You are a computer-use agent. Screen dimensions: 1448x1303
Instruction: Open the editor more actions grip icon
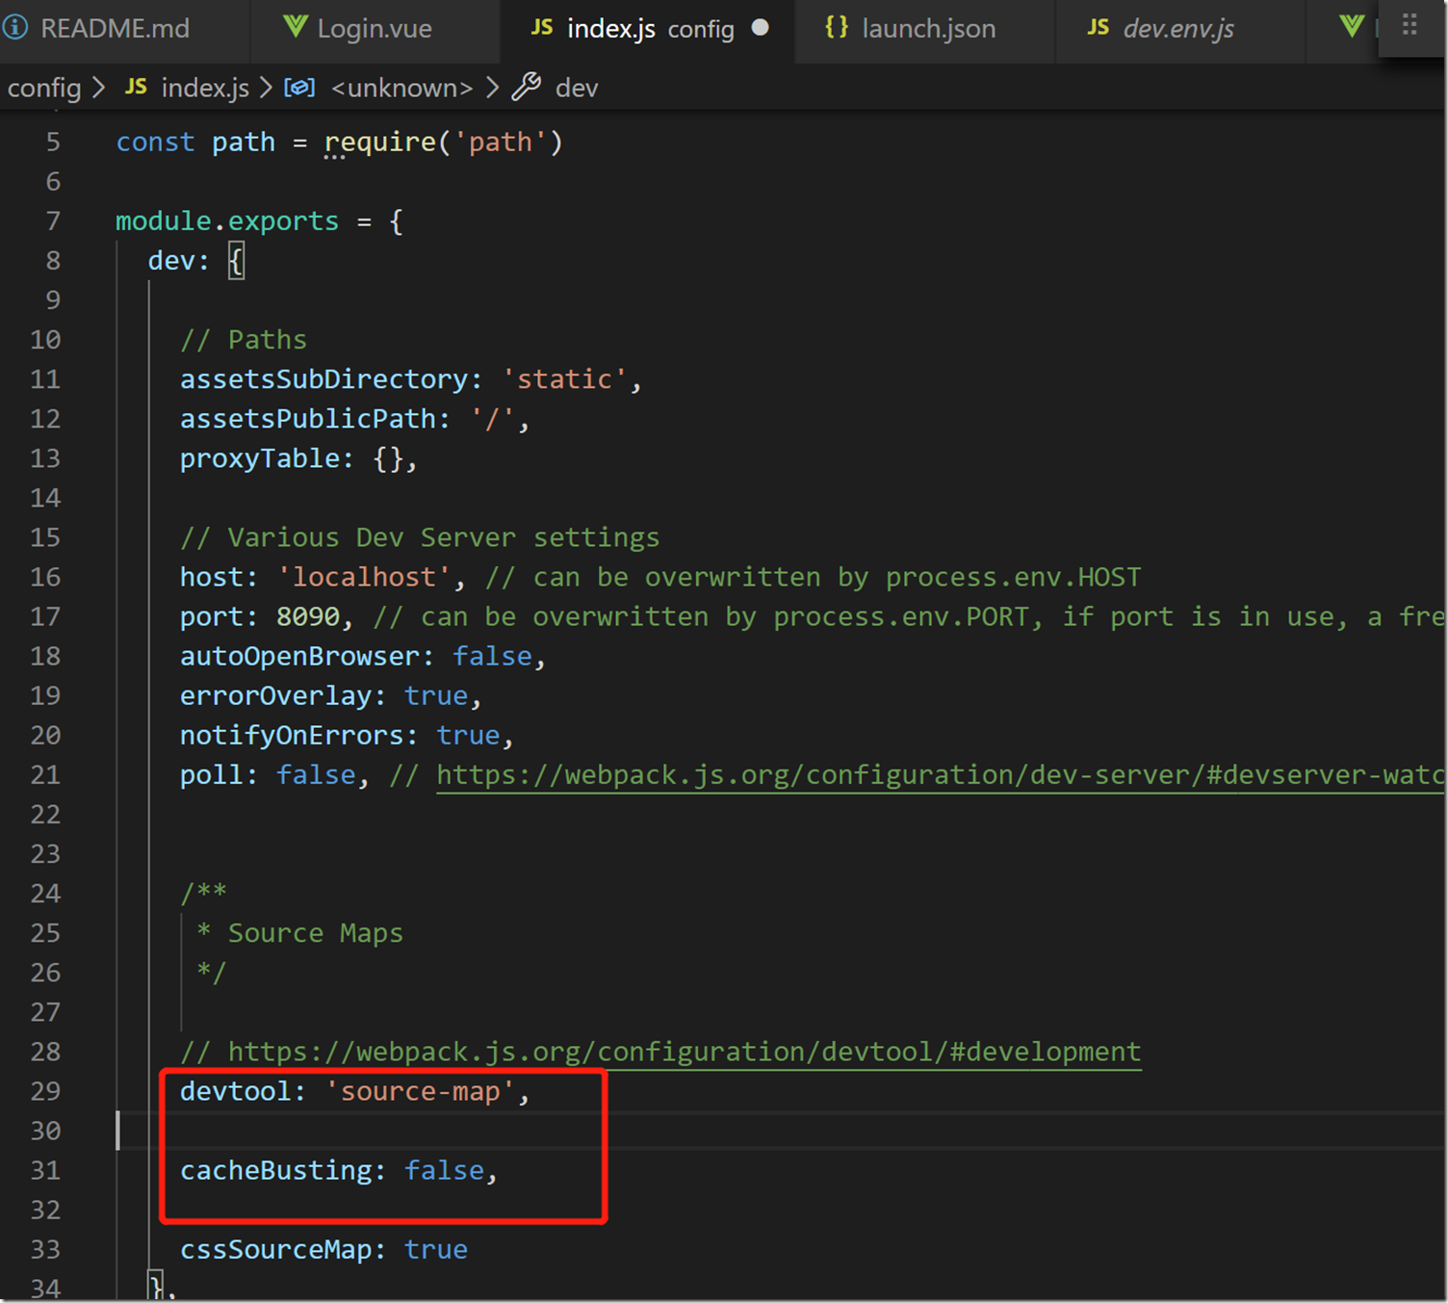pos(1410,24)
